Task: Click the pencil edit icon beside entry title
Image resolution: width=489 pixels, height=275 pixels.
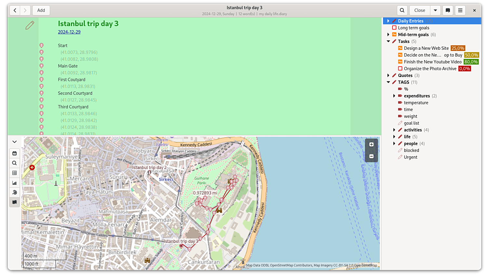Action: click(x=30, y=25)
